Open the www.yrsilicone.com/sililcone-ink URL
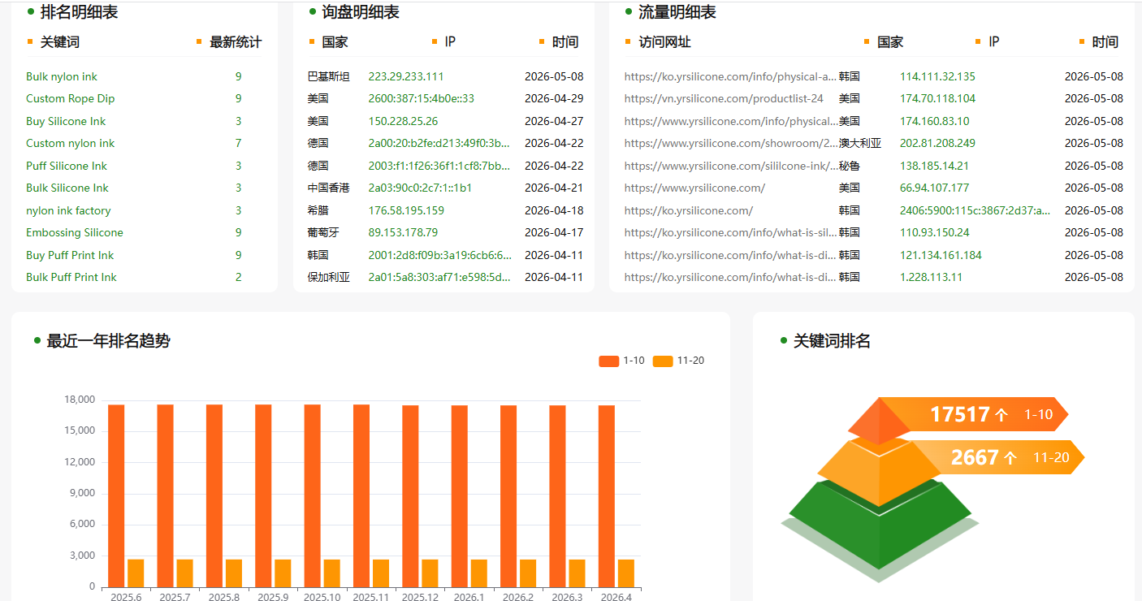Screen dimensions: 1142x601 731,166
